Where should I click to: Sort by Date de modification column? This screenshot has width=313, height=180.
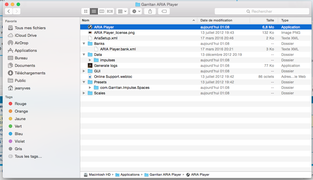pos(216,20)
